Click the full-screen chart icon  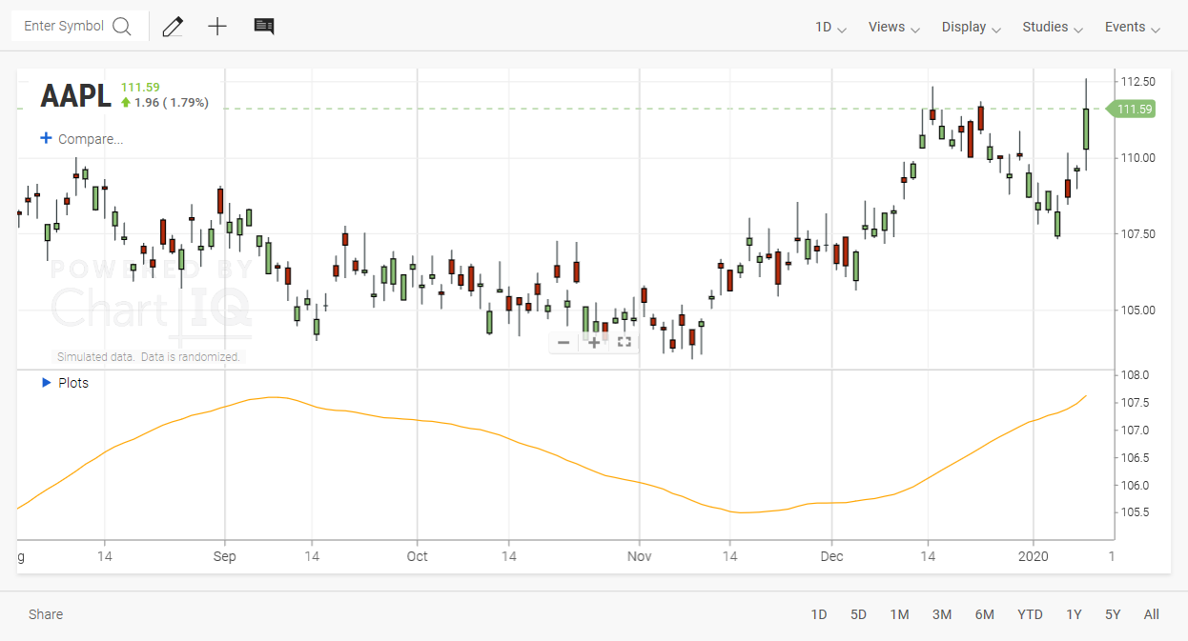(x=625, y=342)
